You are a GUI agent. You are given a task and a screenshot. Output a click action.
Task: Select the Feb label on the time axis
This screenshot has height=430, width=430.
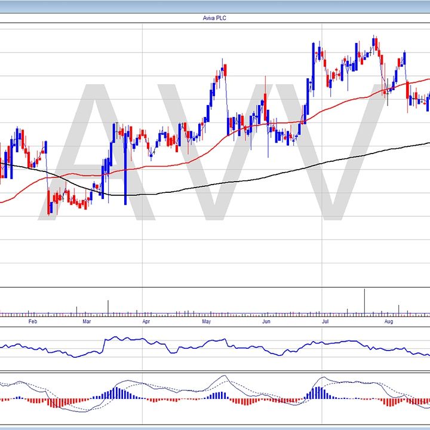point(33,321)
